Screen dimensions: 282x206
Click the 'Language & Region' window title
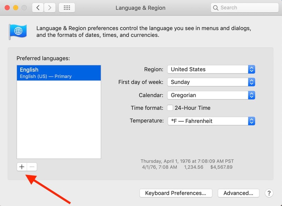click(140, 8)
